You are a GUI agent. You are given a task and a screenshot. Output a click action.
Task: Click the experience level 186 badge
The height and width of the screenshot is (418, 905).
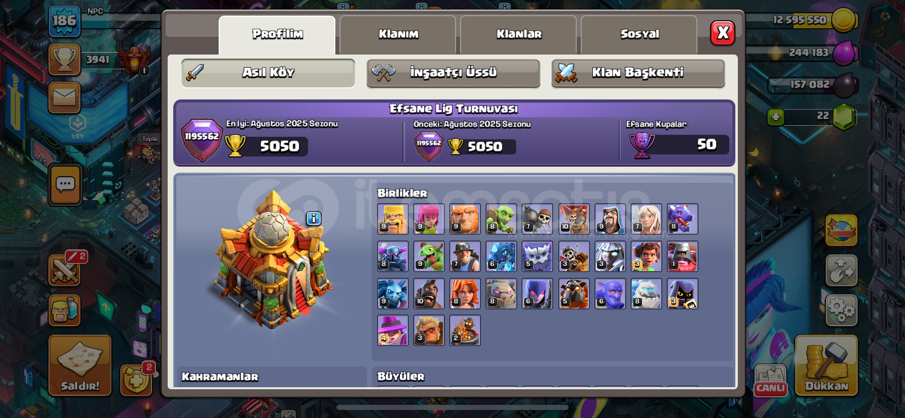click(64, 21)
